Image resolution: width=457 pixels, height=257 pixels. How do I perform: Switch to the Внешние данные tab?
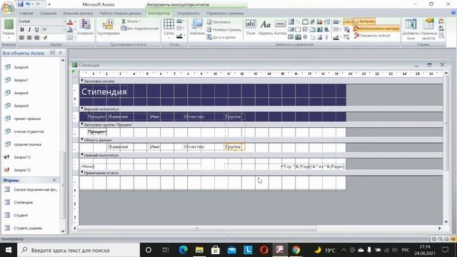(78, 14)
